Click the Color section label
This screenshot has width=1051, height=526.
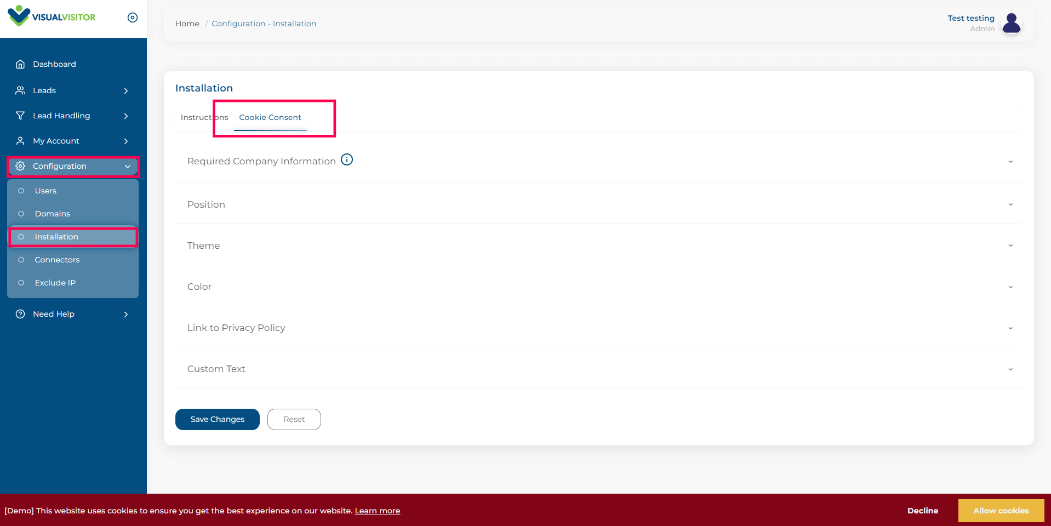[x=199, y=287]
